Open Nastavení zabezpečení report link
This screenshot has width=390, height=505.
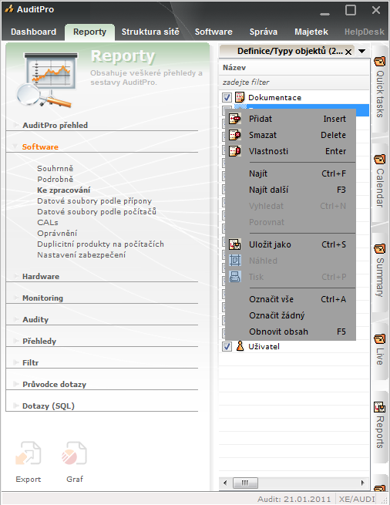(x=82, y=254)
